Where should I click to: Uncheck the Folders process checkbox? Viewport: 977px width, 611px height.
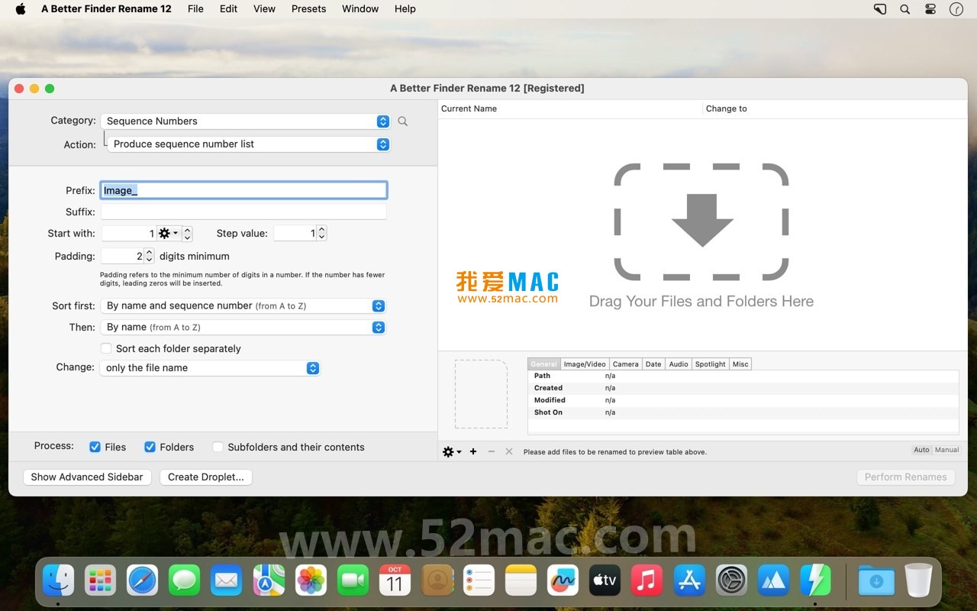point(150,447)
